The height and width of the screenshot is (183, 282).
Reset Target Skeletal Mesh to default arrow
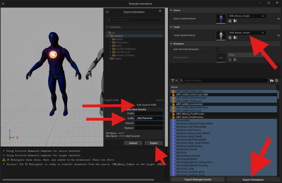coord(279,35)
